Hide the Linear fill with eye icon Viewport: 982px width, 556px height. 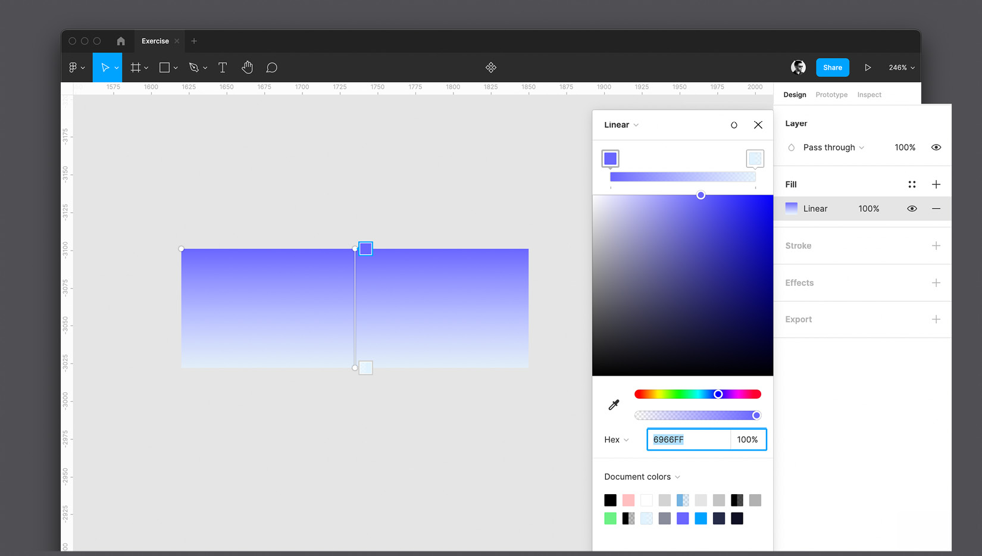pyautogui.click(x=912, y=209)
